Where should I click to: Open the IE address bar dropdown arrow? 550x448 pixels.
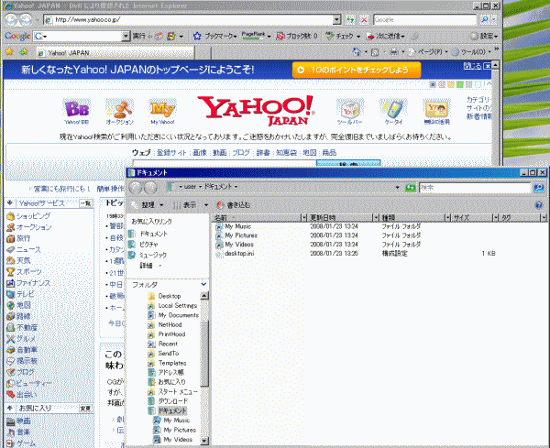click(x=336, y=19)
